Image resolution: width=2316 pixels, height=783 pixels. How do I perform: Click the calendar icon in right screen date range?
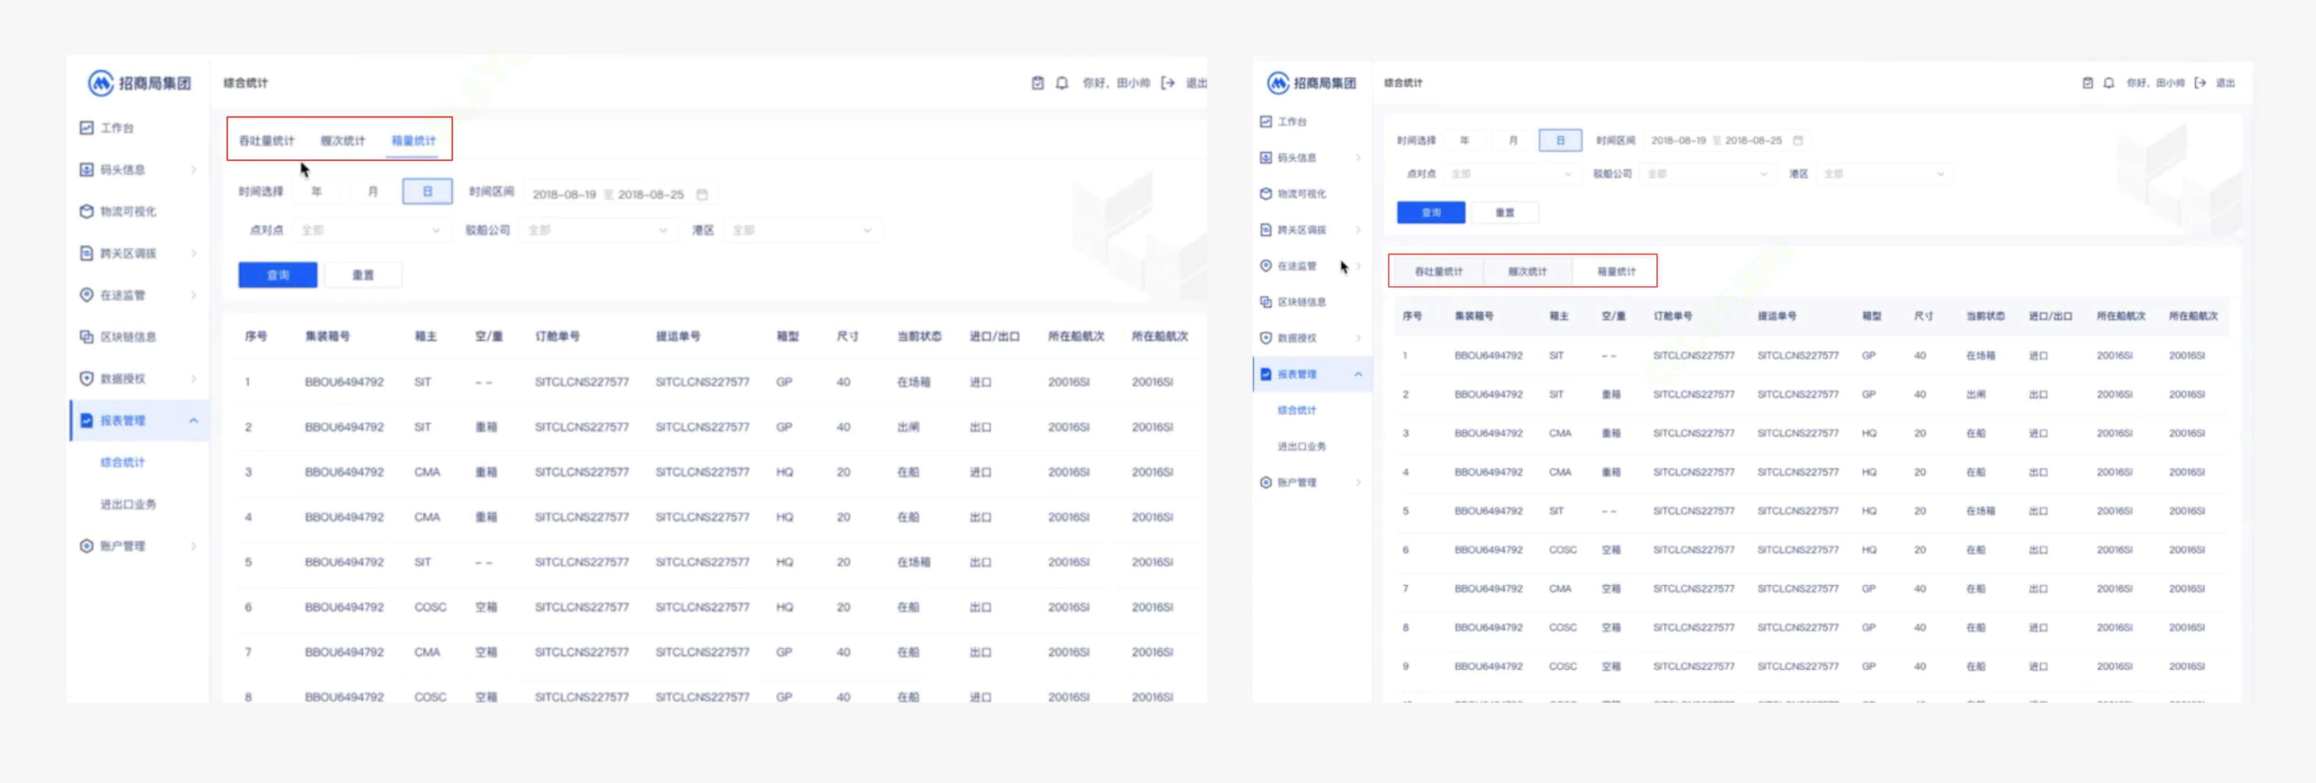pos(1798,140)
